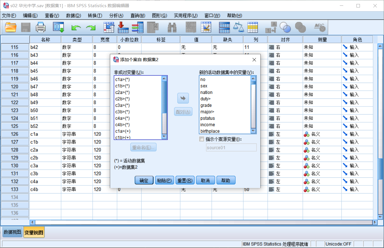Click row header 120
Viewport: 384px width, 248px height.
15,87
